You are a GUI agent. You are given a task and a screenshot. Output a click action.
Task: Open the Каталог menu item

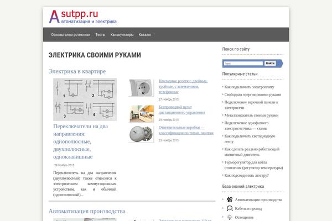click(145, 35)
